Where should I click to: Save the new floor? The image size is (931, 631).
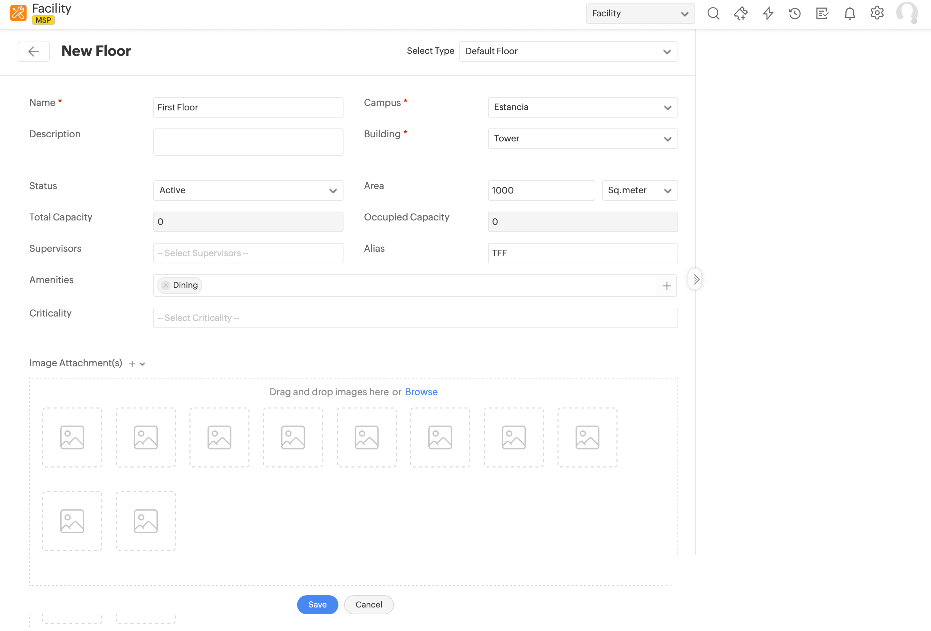pyautogui.click(x=317, y=604)
